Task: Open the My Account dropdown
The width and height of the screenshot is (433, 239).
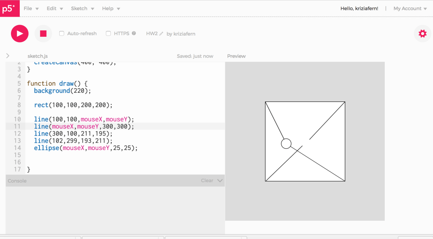Action: [409, 8]
